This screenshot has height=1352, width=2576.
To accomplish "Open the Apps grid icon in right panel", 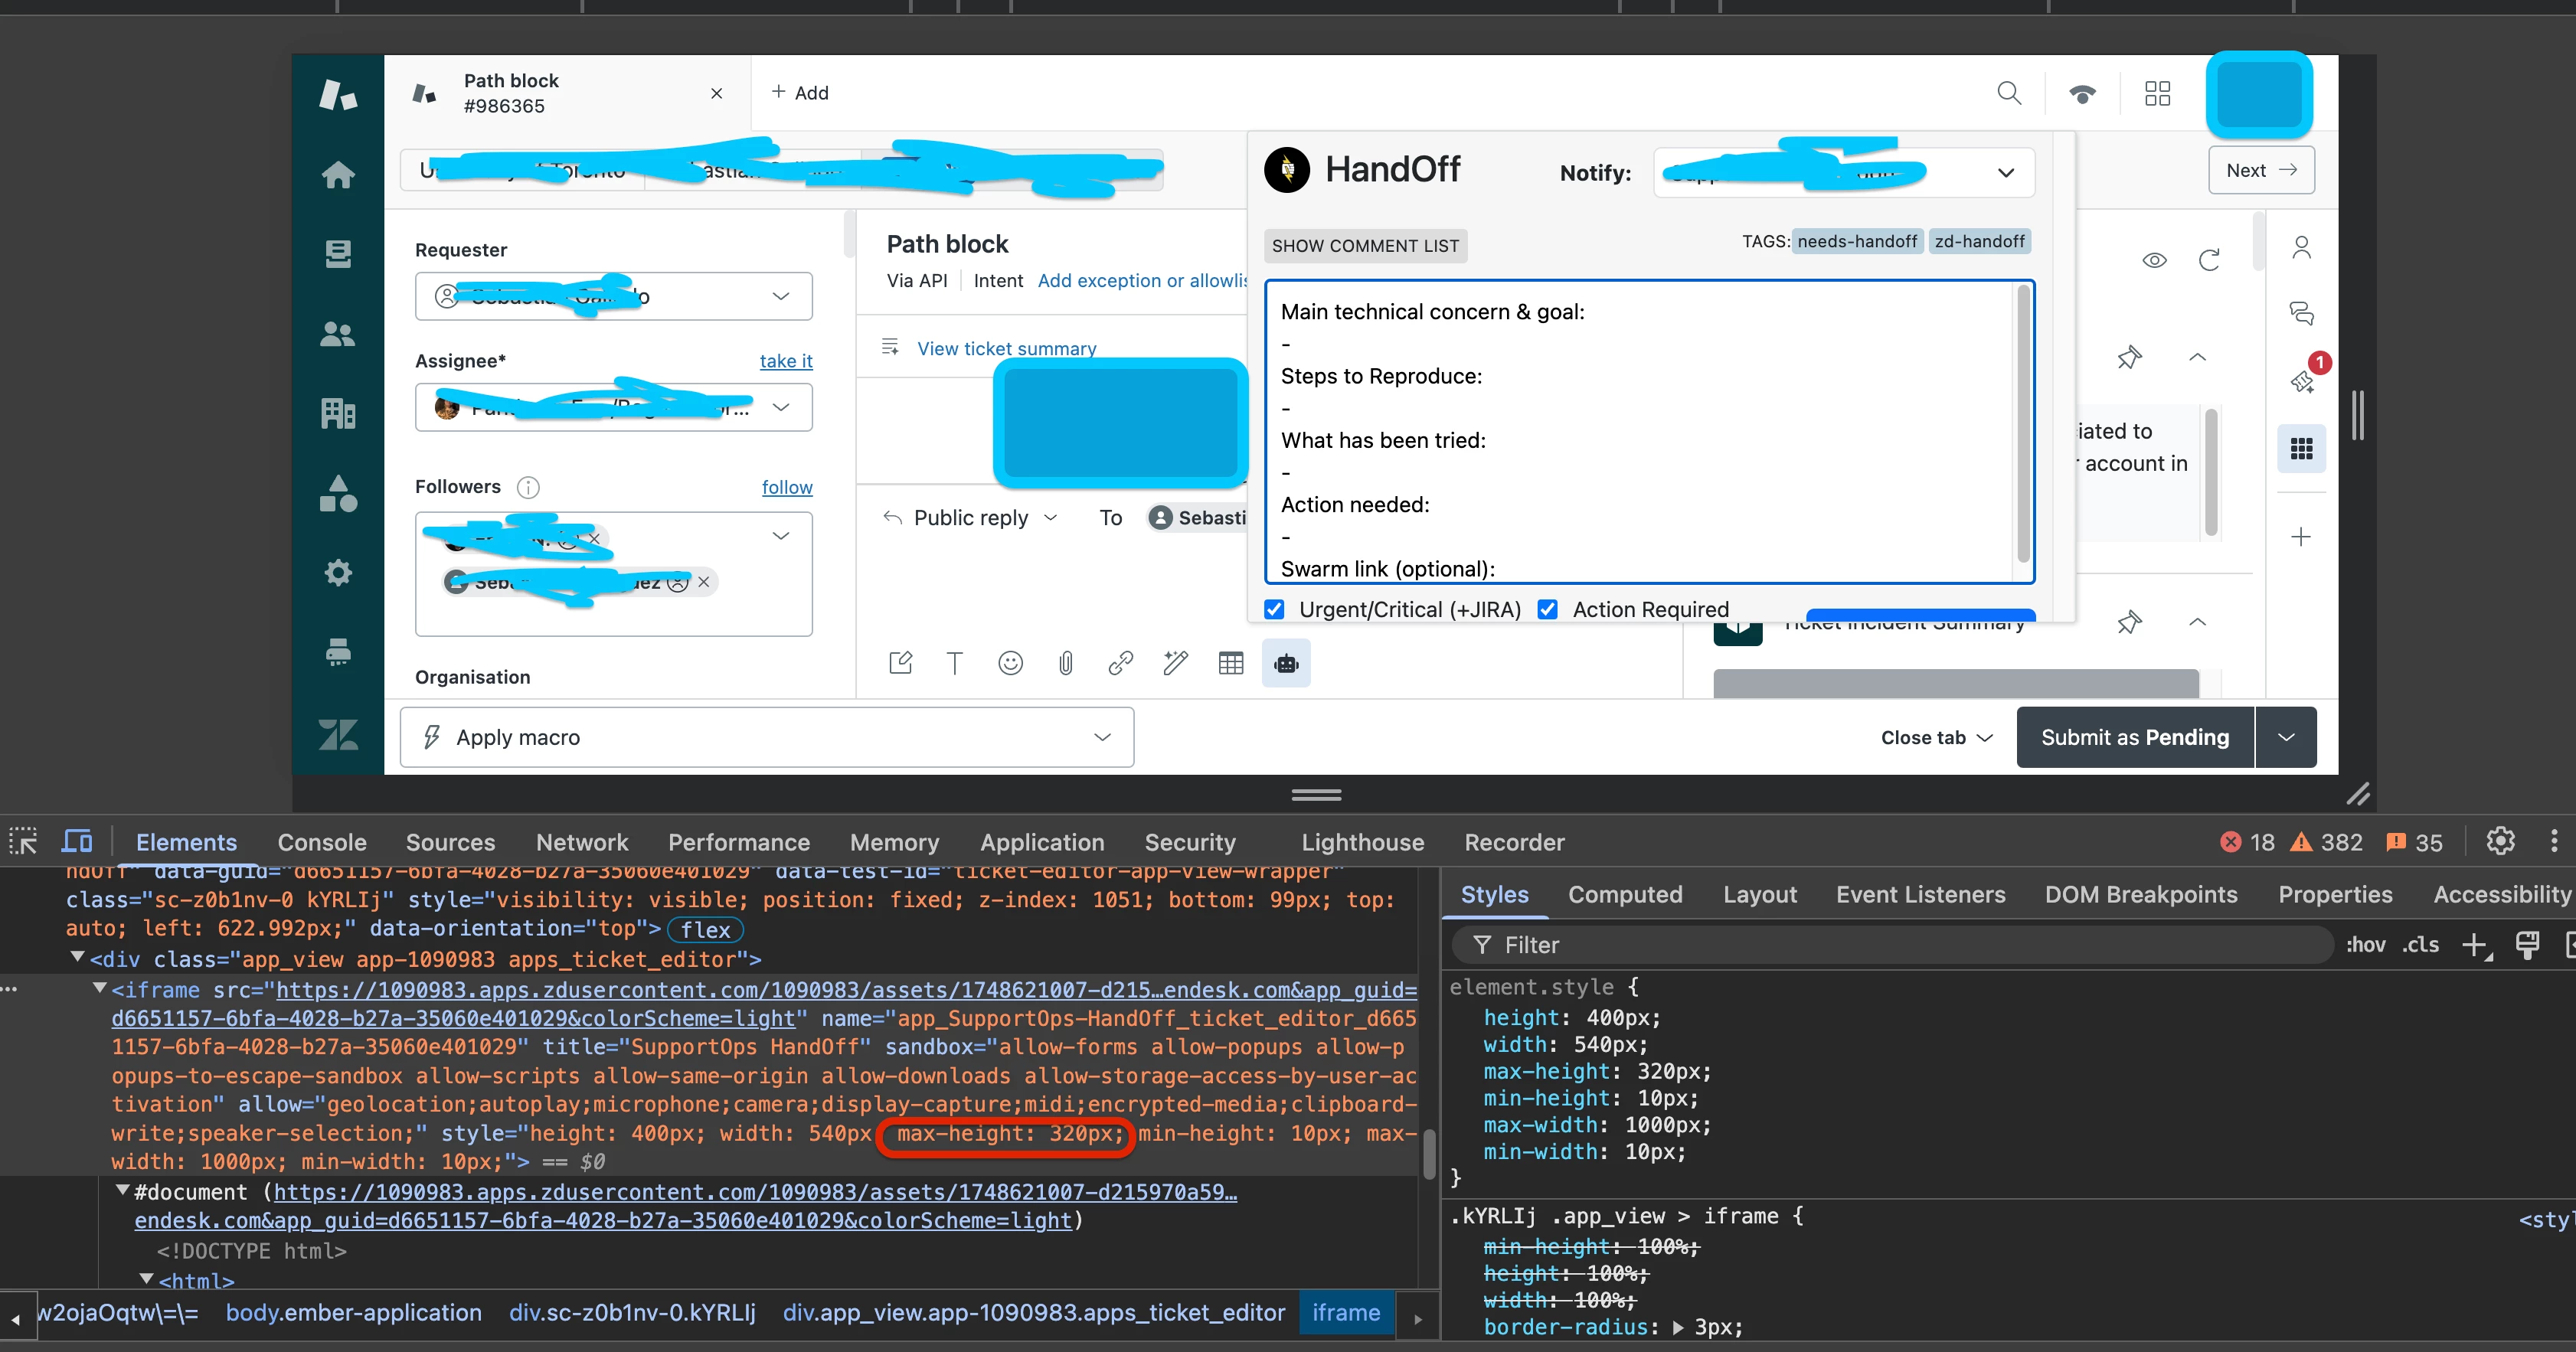I will (x=2301, y=449).
